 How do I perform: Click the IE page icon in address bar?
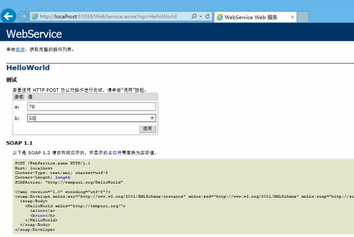35,17
